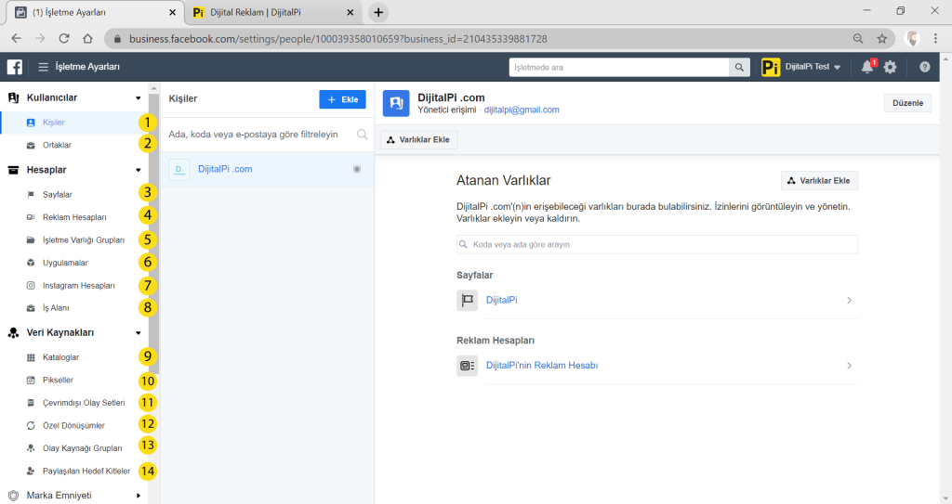This screenshot has width=952, height=504.
Task: Click the admin shield badge on DijitalPi .com row
Action: point(357,169)
